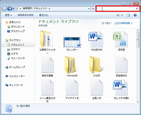This screenshot has height=115, width=141.
Task: Click 書き込む toolbar button
Action: 44,15
